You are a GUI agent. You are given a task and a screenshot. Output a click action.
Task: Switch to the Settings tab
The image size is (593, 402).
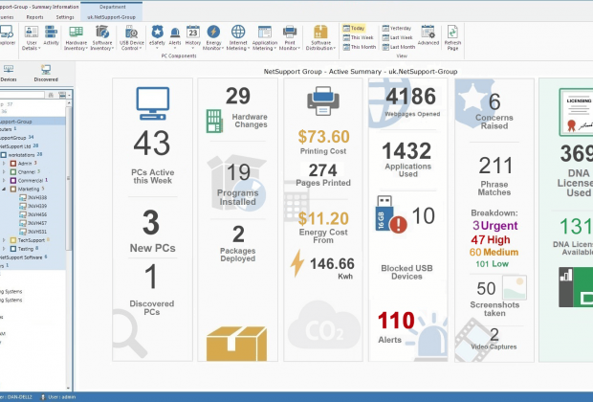(65, 17)
